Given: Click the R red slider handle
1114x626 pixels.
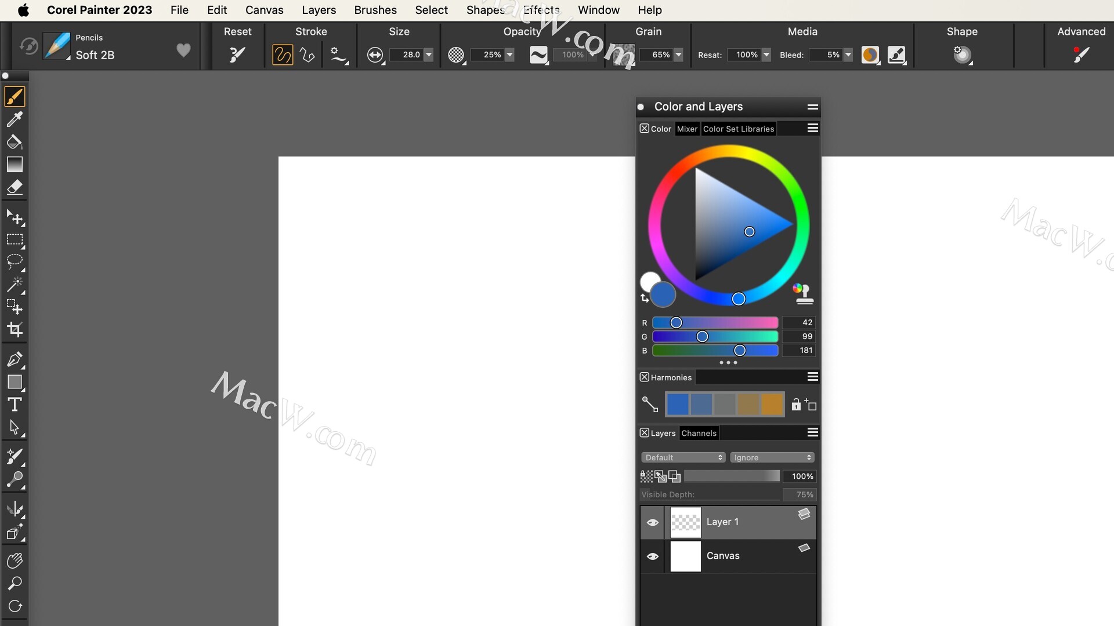Looking at the screenshot, I should point(676,322).
